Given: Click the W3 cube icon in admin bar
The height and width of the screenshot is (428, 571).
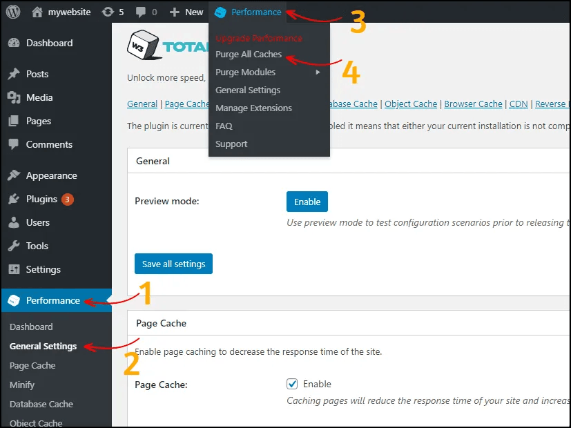Looking at the screenshot, I should click(220, 12).
